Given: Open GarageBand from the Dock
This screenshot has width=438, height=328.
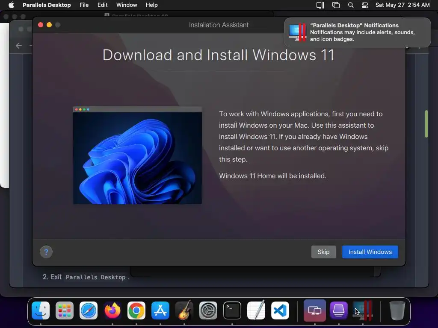Looking at the screenshot, I should pyautogui.click(x=184, y=310).
